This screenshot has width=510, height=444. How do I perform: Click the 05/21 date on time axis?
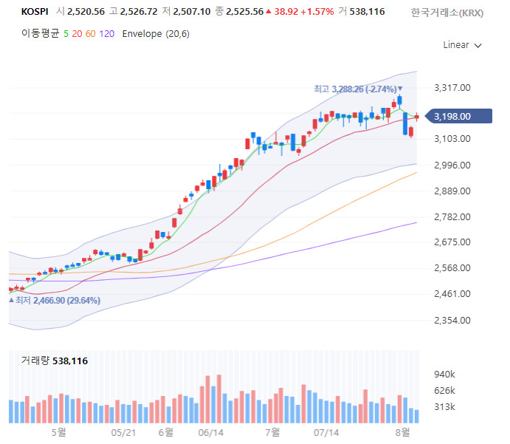[122, 431]
